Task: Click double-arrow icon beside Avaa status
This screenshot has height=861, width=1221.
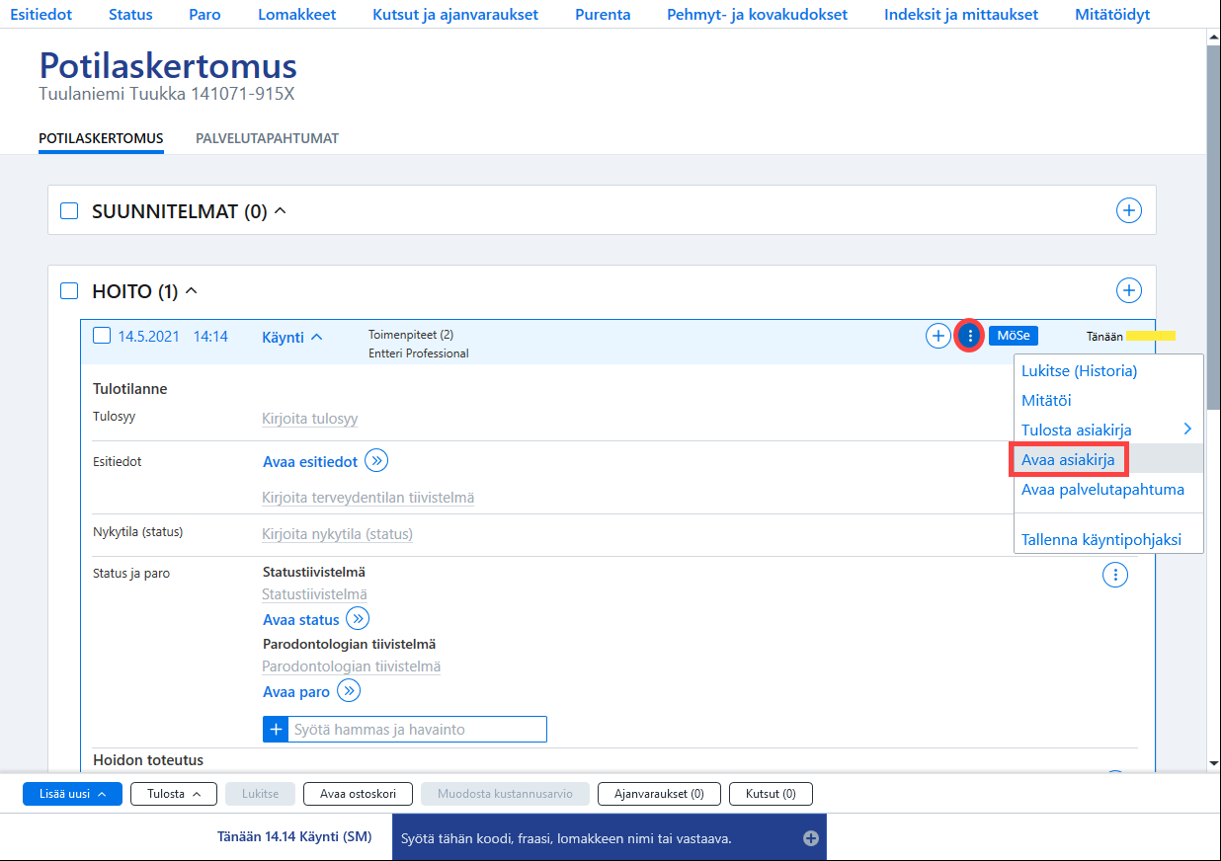Action: [358, 619]
